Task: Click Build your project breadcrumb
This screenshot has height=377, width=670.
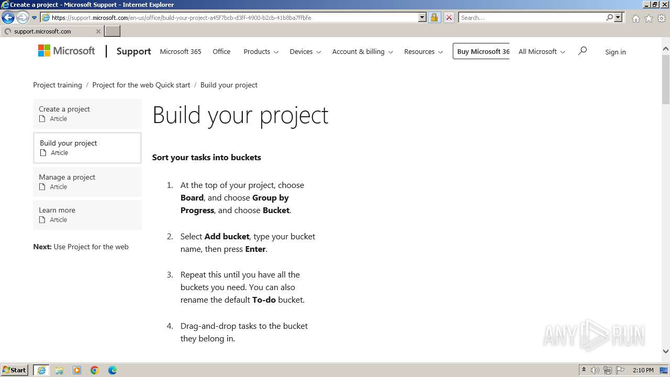Action: (x=229, y=85)
